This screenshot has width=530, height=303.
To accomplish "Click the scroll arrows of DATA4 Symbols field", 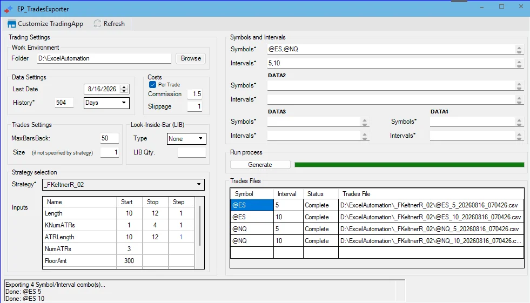I will click(519, 122).
